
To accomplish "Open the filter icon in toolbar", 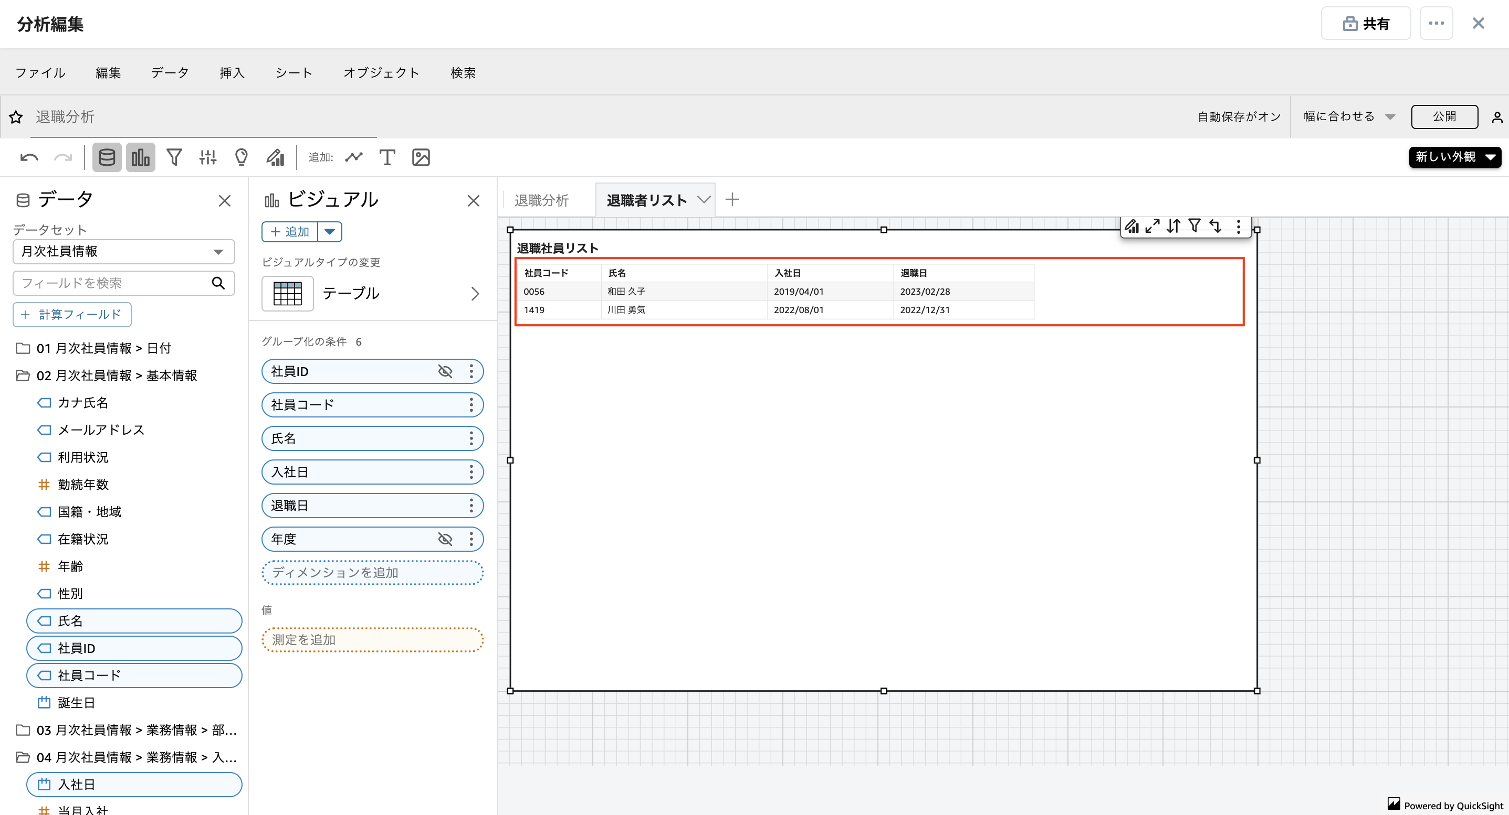I will click(x=174, y=157).
